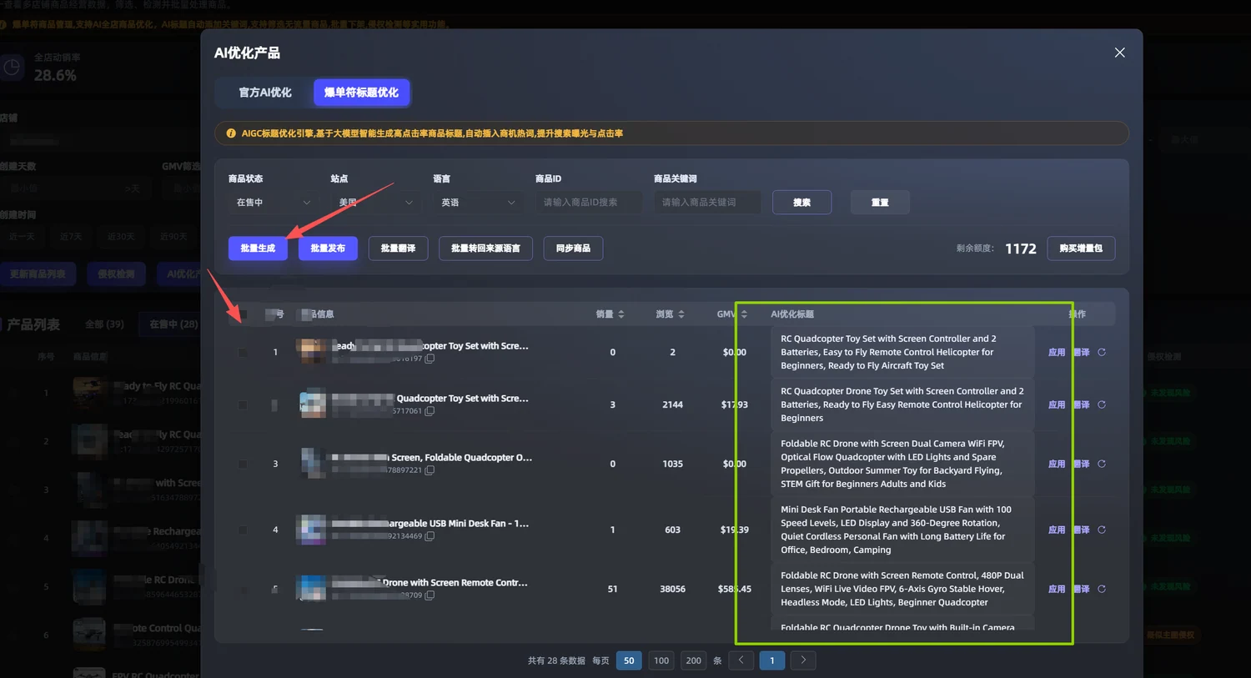
Task: Tick the checkbox for the 2144-views row
Action: coord(243,404)
